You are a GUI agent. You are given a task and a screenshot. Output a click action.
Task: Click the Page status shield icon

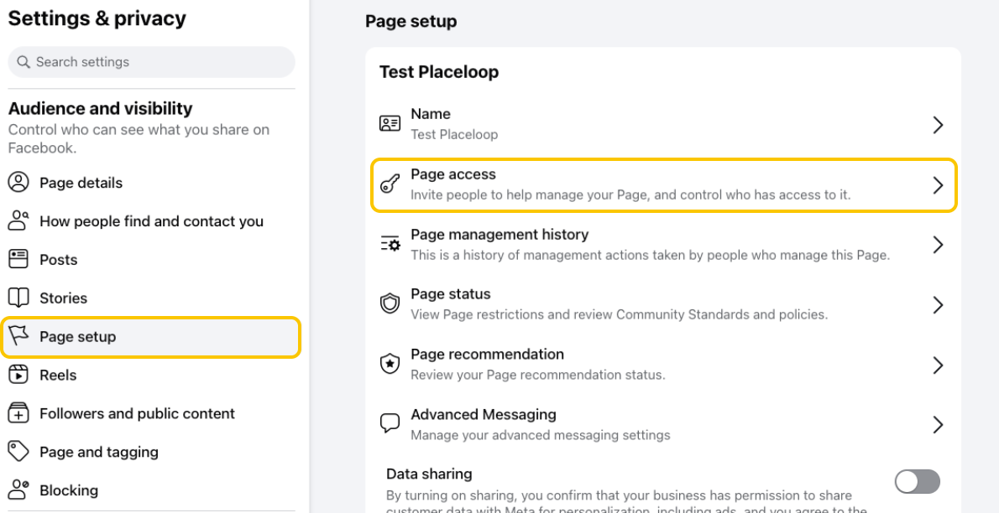tap(390, 304)
